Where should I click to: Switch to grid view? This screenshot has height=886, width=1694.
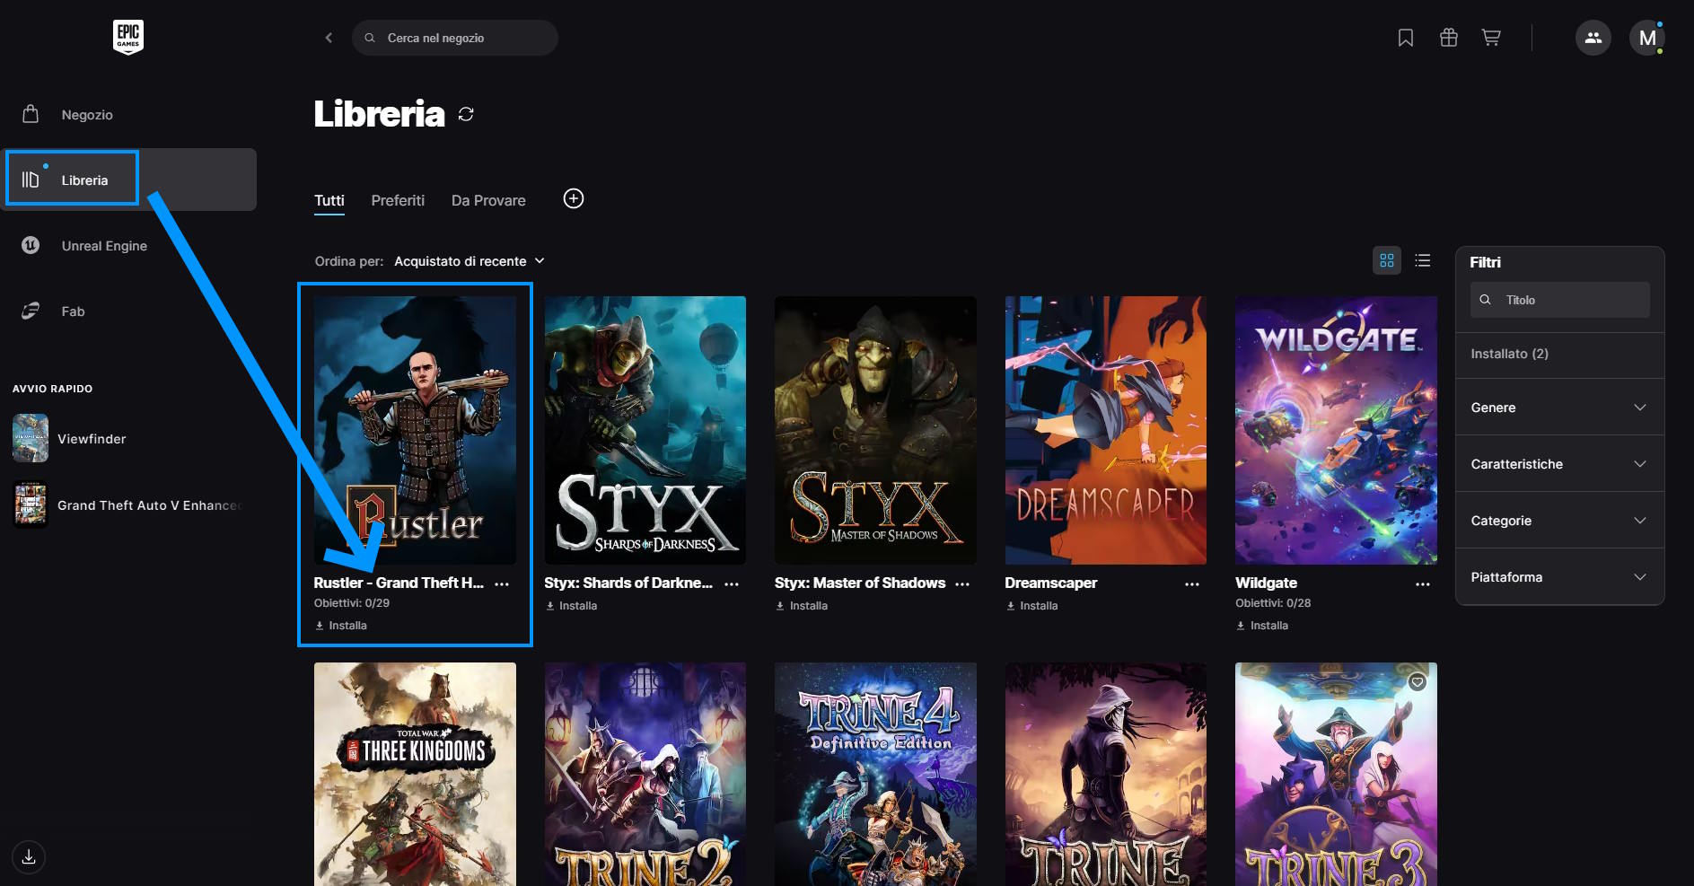tap(1386, 260)
